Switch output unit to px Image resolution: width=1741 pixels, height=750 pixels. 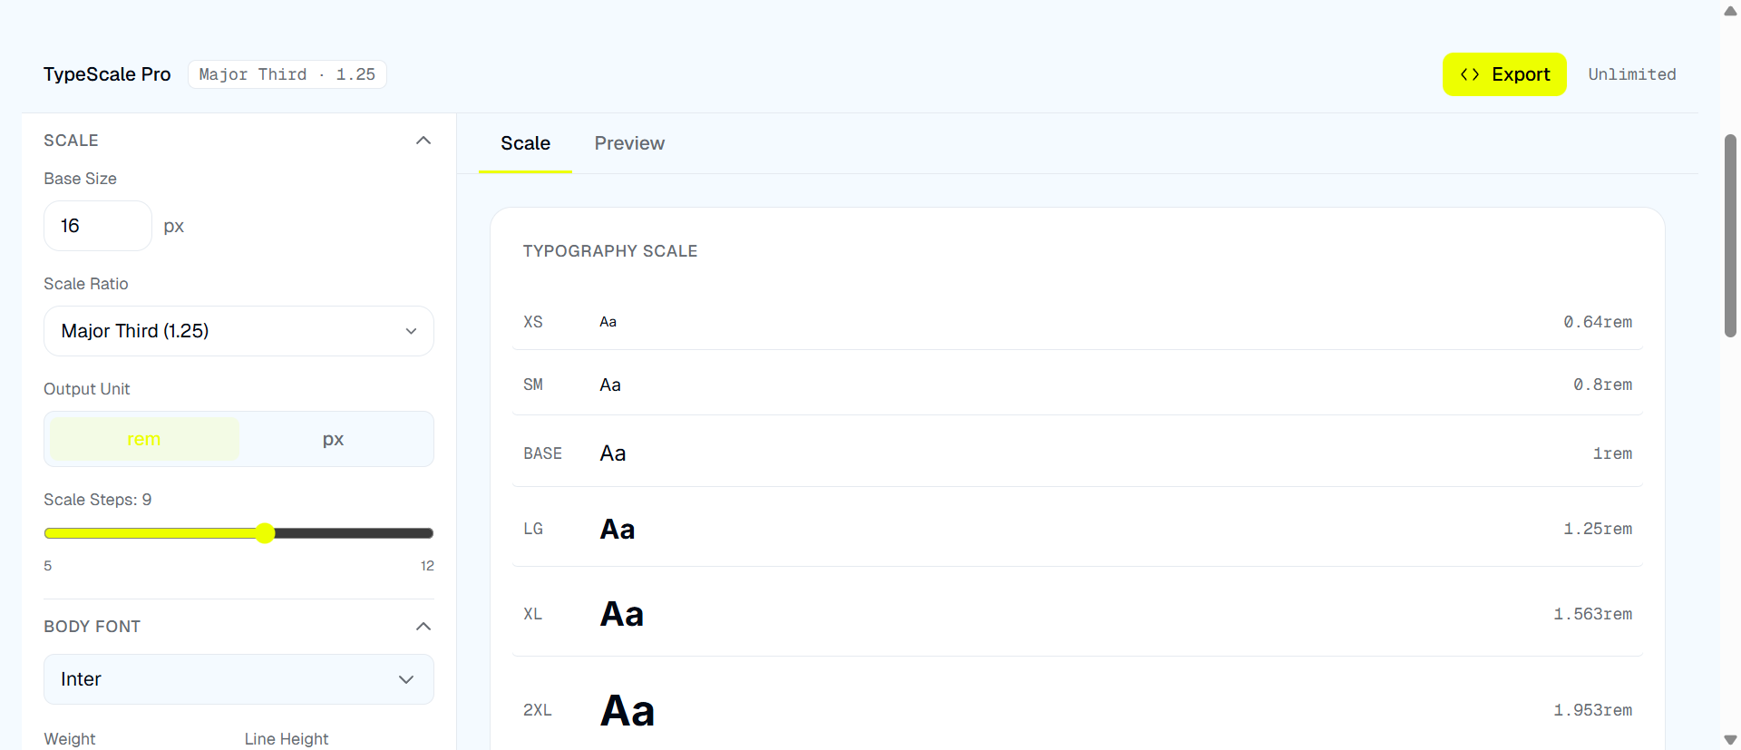[x=333, y=439]
